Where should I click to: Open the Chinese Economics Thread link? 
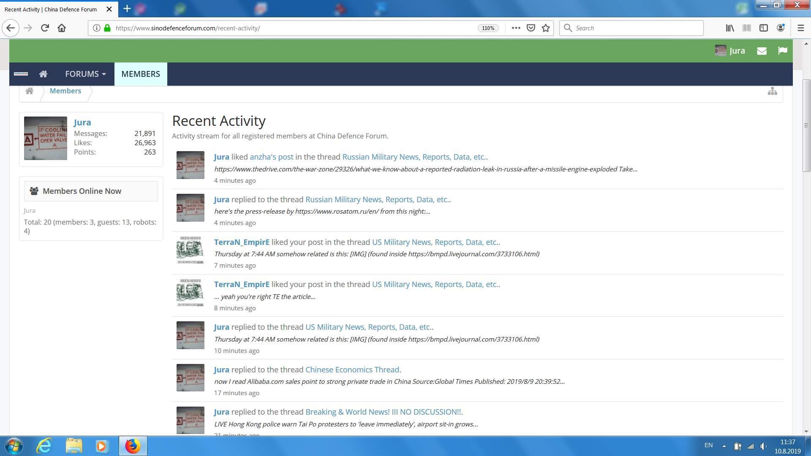[x=352, y=370]
